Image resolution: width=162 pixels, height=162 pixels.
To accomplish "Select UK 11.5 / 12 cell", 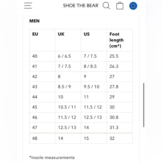I will 68,117.
